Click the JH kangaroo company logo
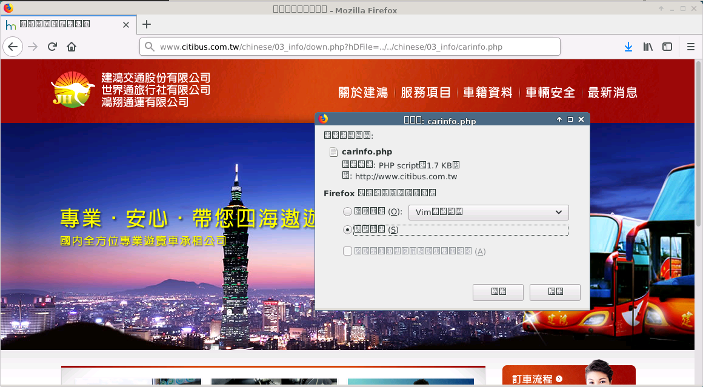This screenshot has width=703, height=387. (73, 89)
